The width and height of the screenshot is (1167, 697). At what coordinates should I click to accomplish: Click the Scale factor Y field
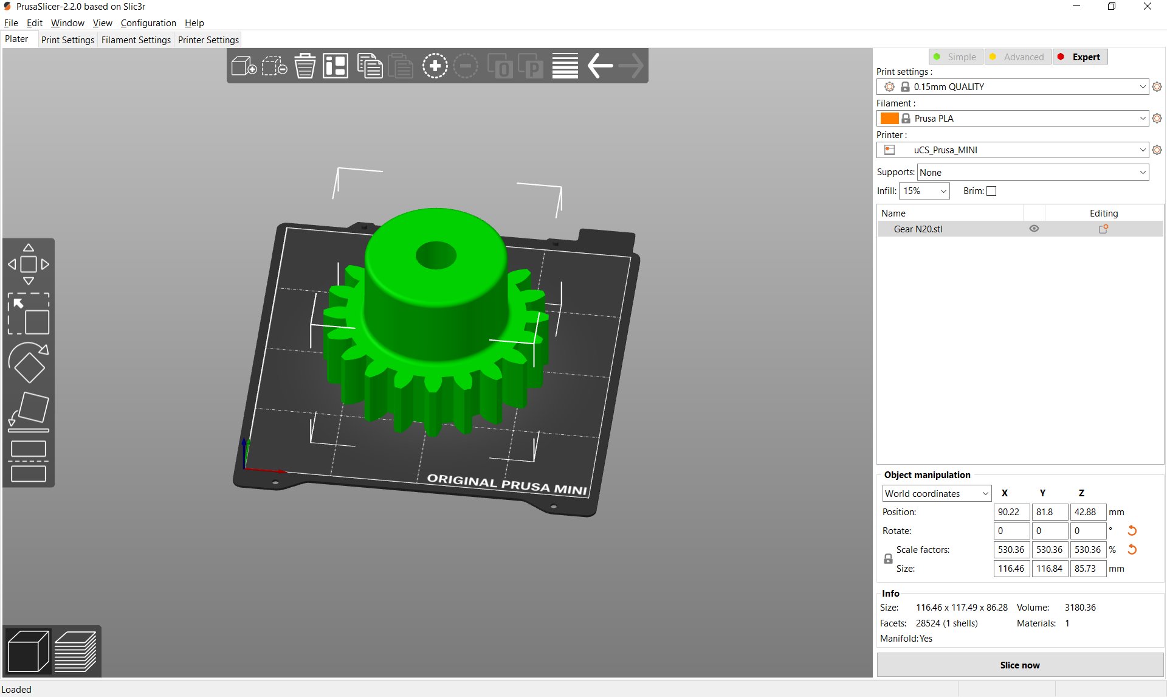point(1050,550)
